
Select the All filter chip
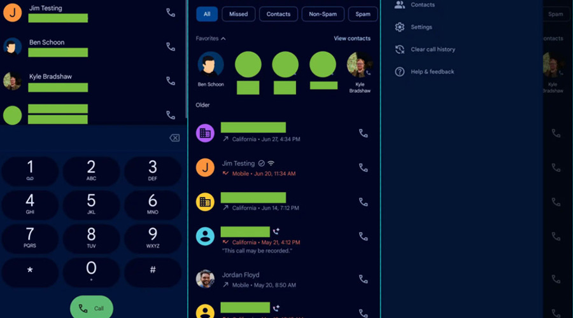click(x=207, y=14)
